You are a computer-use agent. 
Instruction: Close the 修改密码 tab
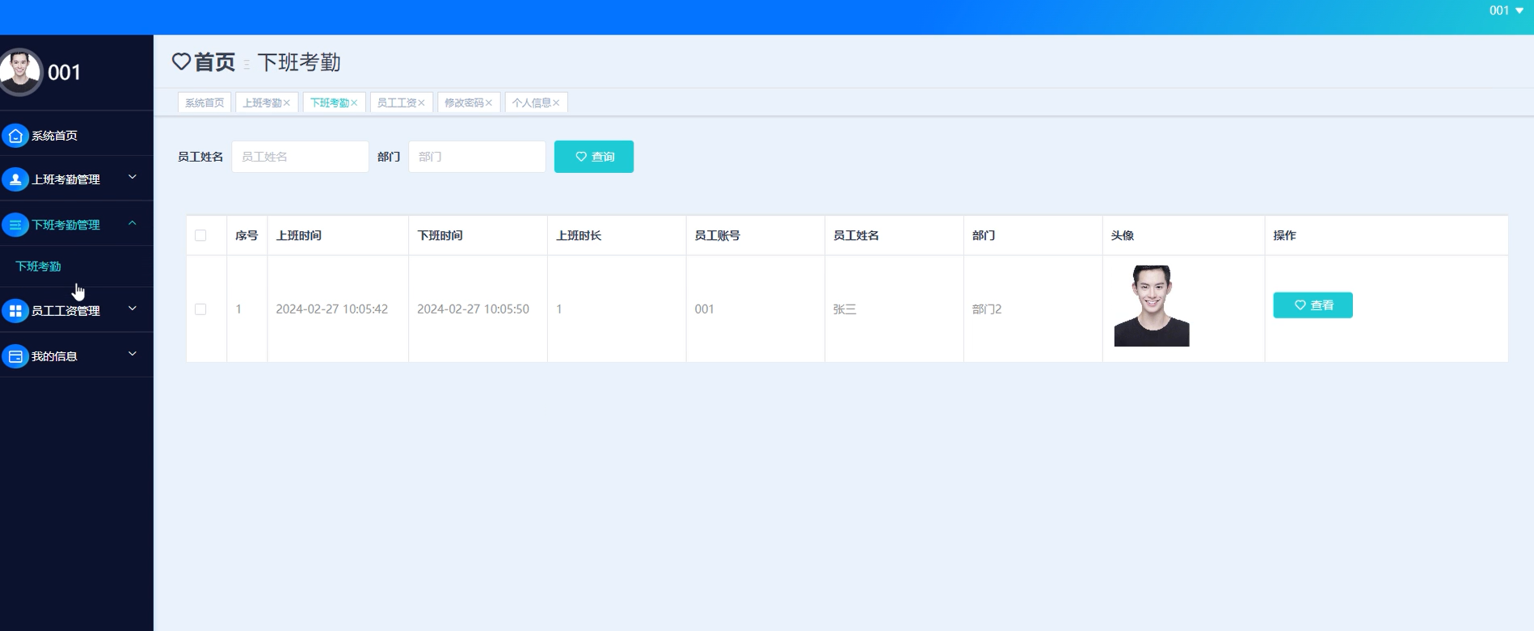(x=489, y=103)
